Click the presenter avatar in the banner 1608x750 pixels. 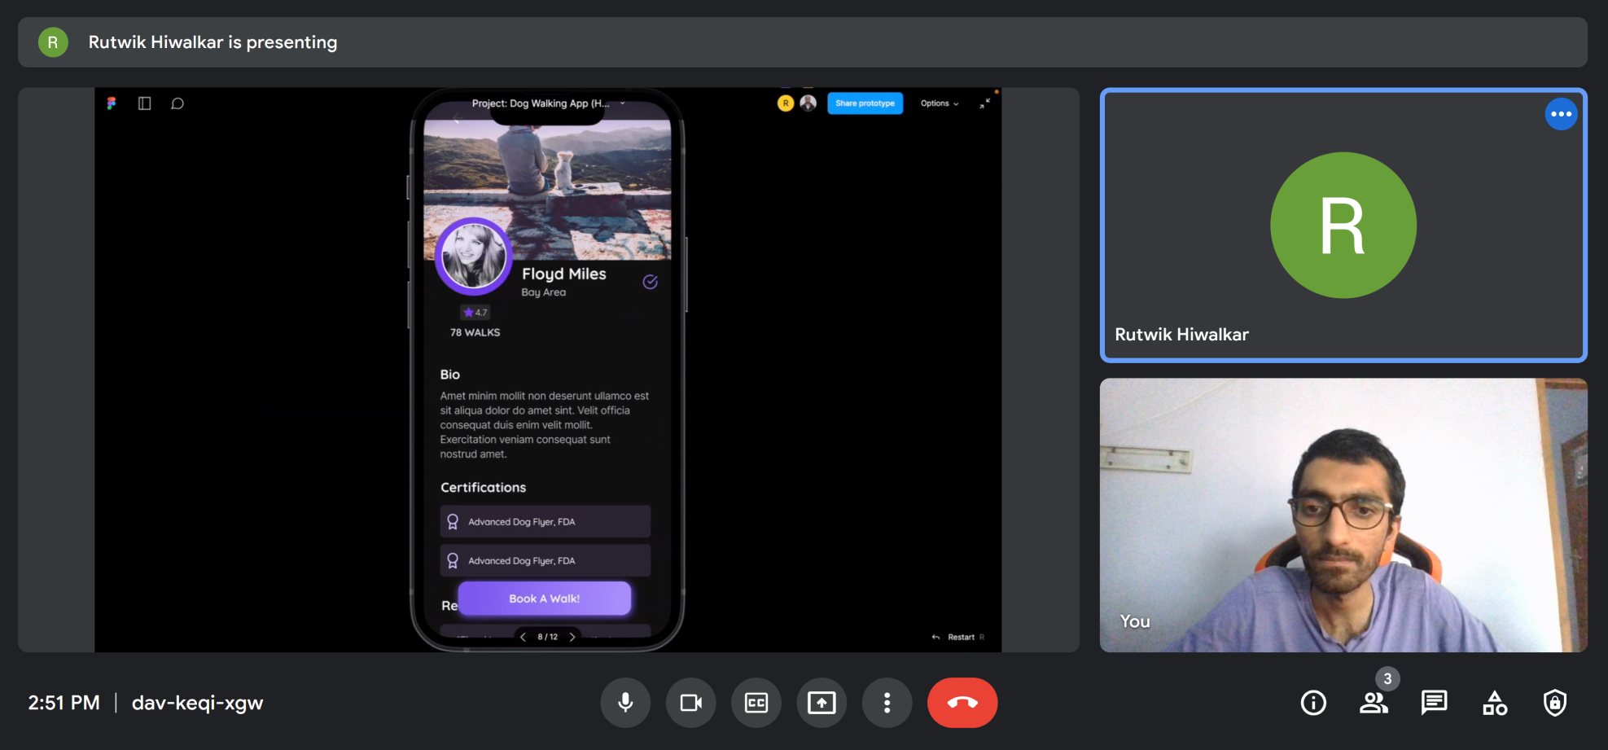click(53, 42)
